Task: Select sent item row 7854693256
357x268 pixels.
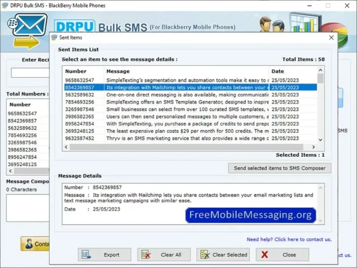Action: [x=191, y=102]
